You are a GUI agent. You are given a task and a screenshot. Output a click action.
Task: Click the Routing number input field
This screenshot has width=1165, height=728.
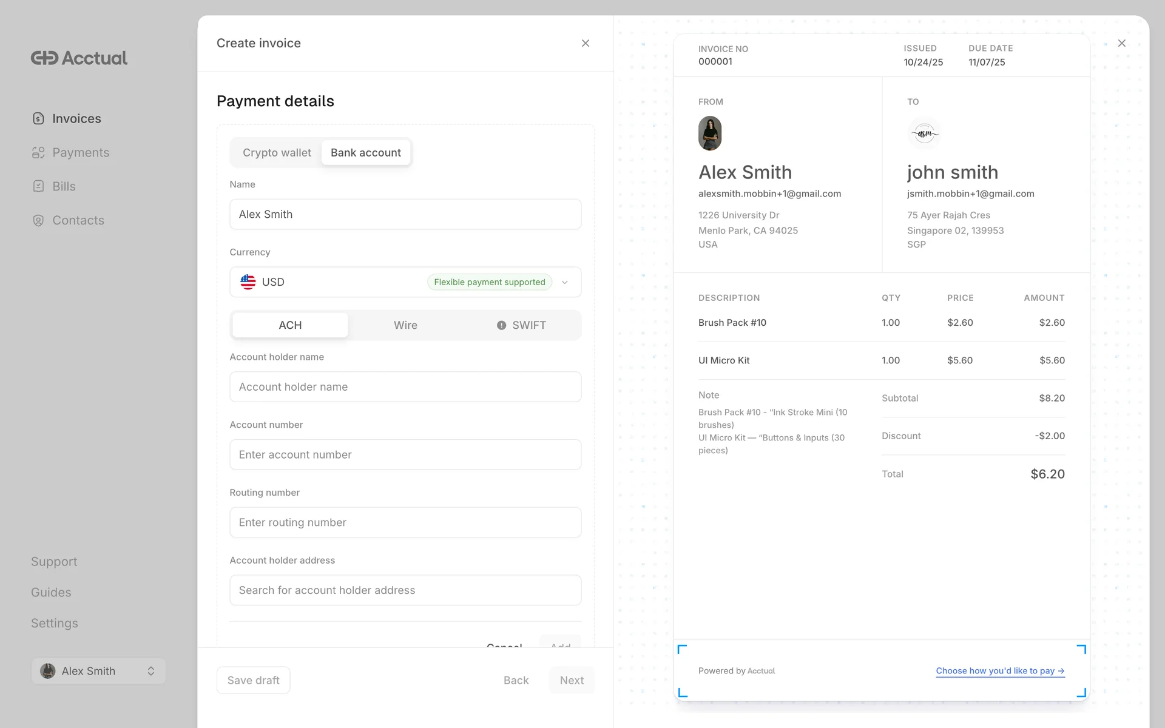coord(405,522)
